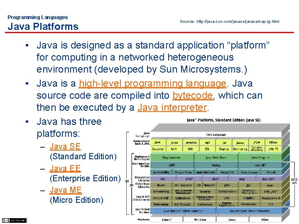Click the 'Int'l Support' cell
299x224 pixels.
coord(183,185)
